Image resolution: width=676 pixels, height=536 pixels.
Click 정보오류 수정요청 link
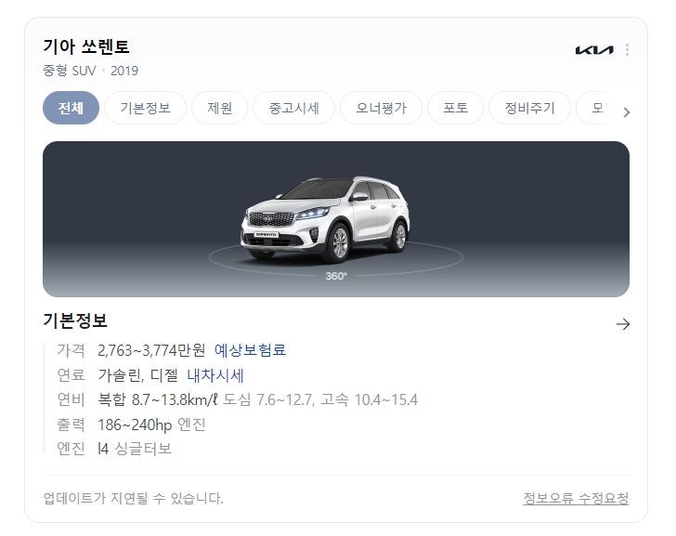click(576, 499)
